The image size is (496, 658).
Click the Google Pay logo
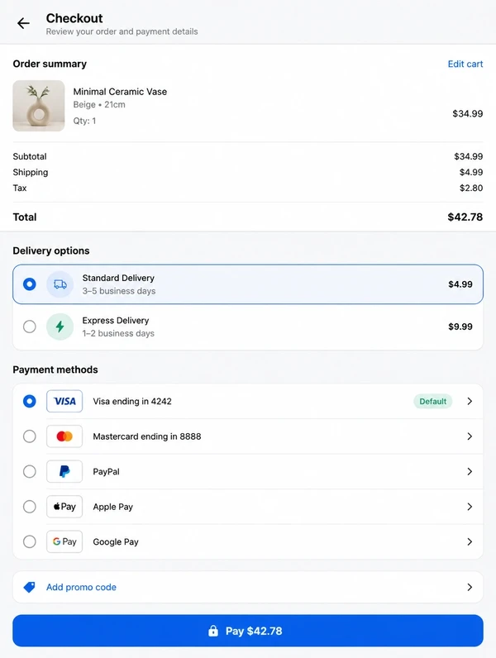64,541
